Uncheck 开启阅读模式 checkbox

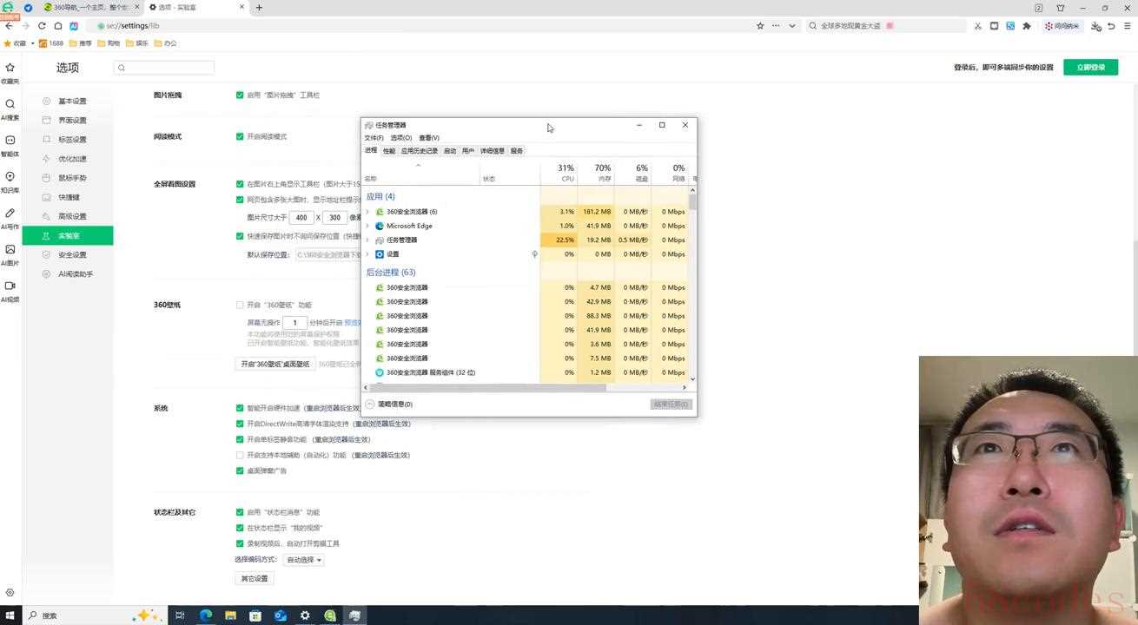click(240, 136)
